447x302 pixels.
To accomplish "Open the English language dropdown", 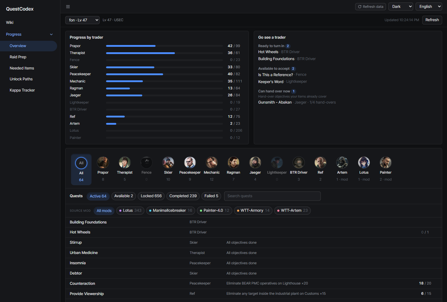I will click(x=429, y=7).
